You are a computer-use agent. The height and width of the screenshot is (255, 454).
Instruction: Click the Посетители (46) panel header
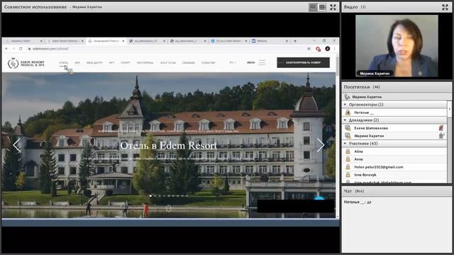coord(397,86)
